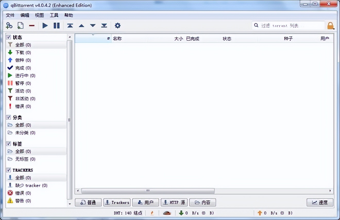Select the 下载 (0) status filter
Image resolution: width=340 pixels, height=220 pixels.
point(36,53)
